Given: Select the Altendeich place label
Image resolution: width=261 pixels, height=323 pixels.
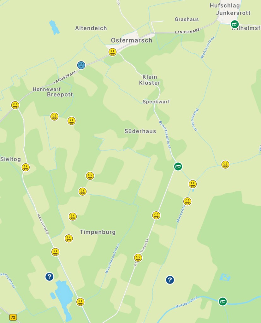Looking at the screenshot, I should pos(91,28).
